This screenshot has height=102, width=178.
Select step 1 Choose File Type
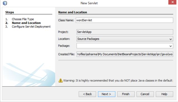[x=23, y=19]
